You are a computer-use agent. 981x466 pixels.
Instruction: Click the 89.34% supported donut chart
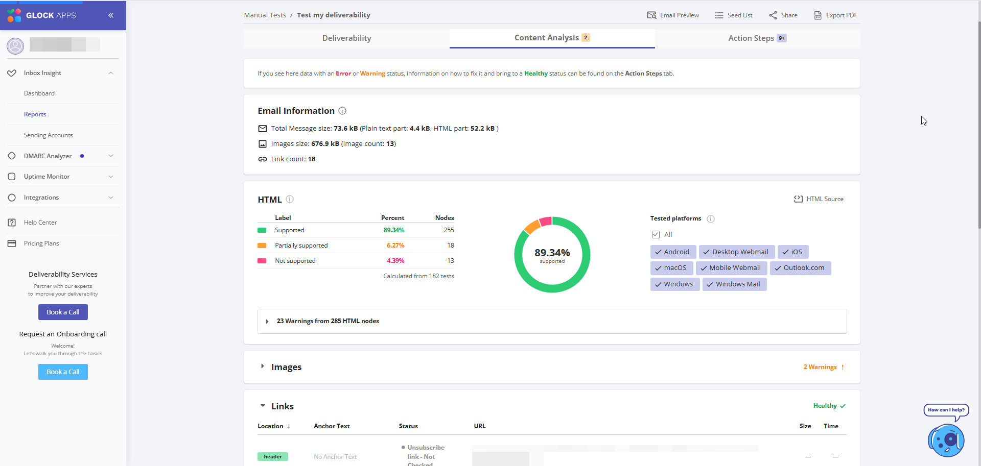pyautogui.click(x=552, y=255)
